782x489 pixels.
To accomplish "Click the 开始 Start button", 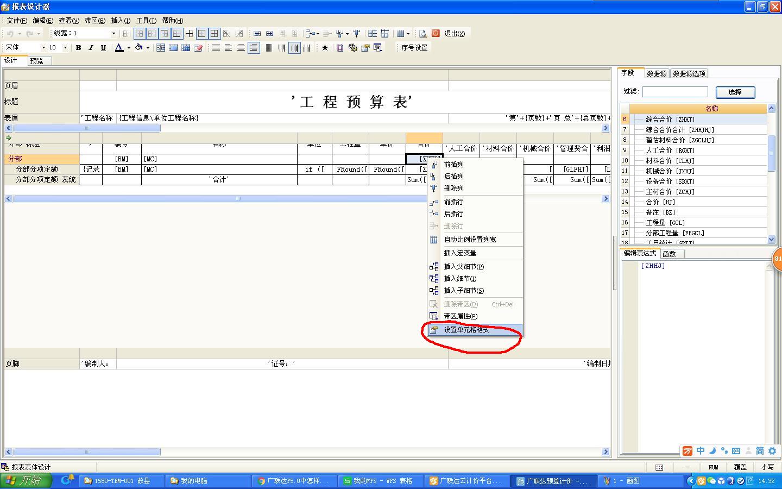I will (26, 480).
